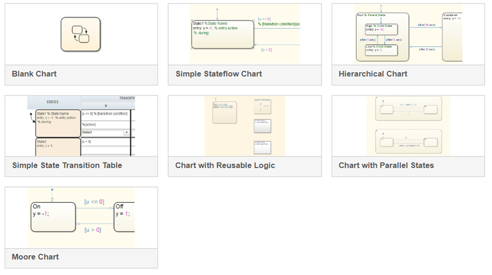Screen dimensions: 492x275
Task: Click the On state in Moore Chart preview
Action: click(52, 217)
